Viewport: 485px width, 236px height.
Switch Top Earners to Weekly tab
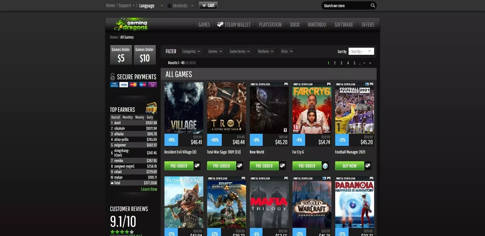coord(140,117)
